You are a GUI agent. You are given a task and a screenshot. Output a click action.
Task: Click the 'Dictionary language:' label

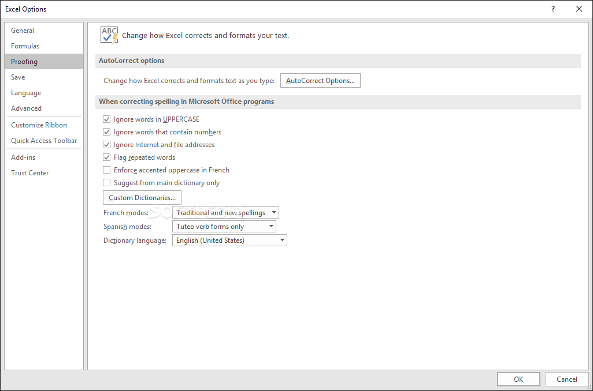pos(135,240)
